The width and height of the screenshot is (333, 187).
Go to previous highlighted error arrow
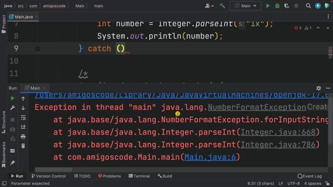click(318, 28)
